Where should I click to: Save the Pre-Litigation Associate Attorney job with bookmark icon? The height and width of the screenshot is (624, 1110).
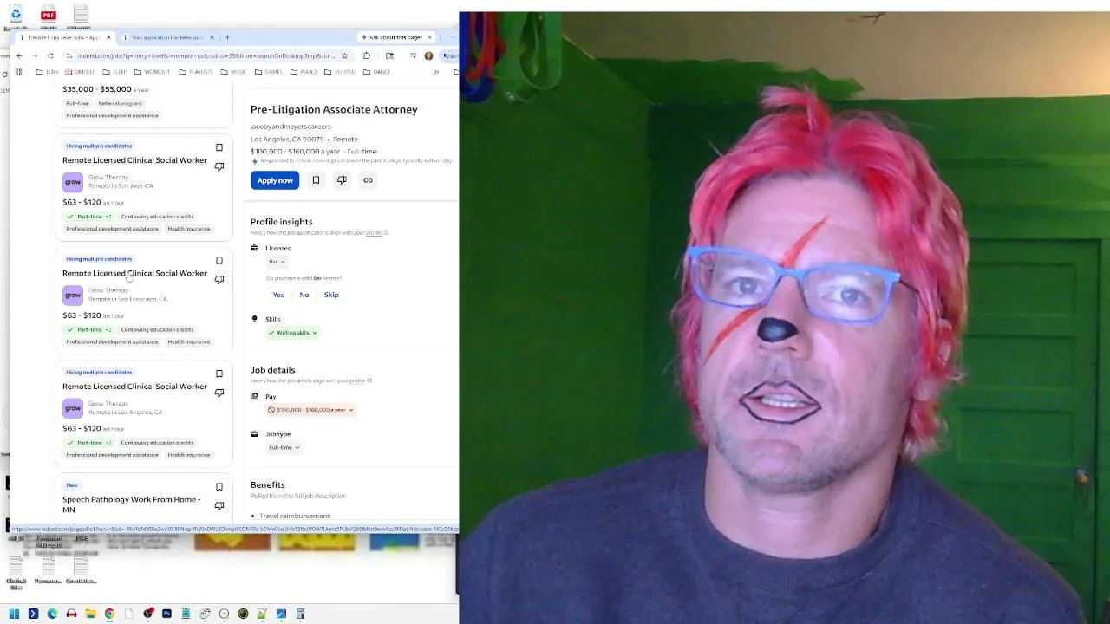[316, 180]
